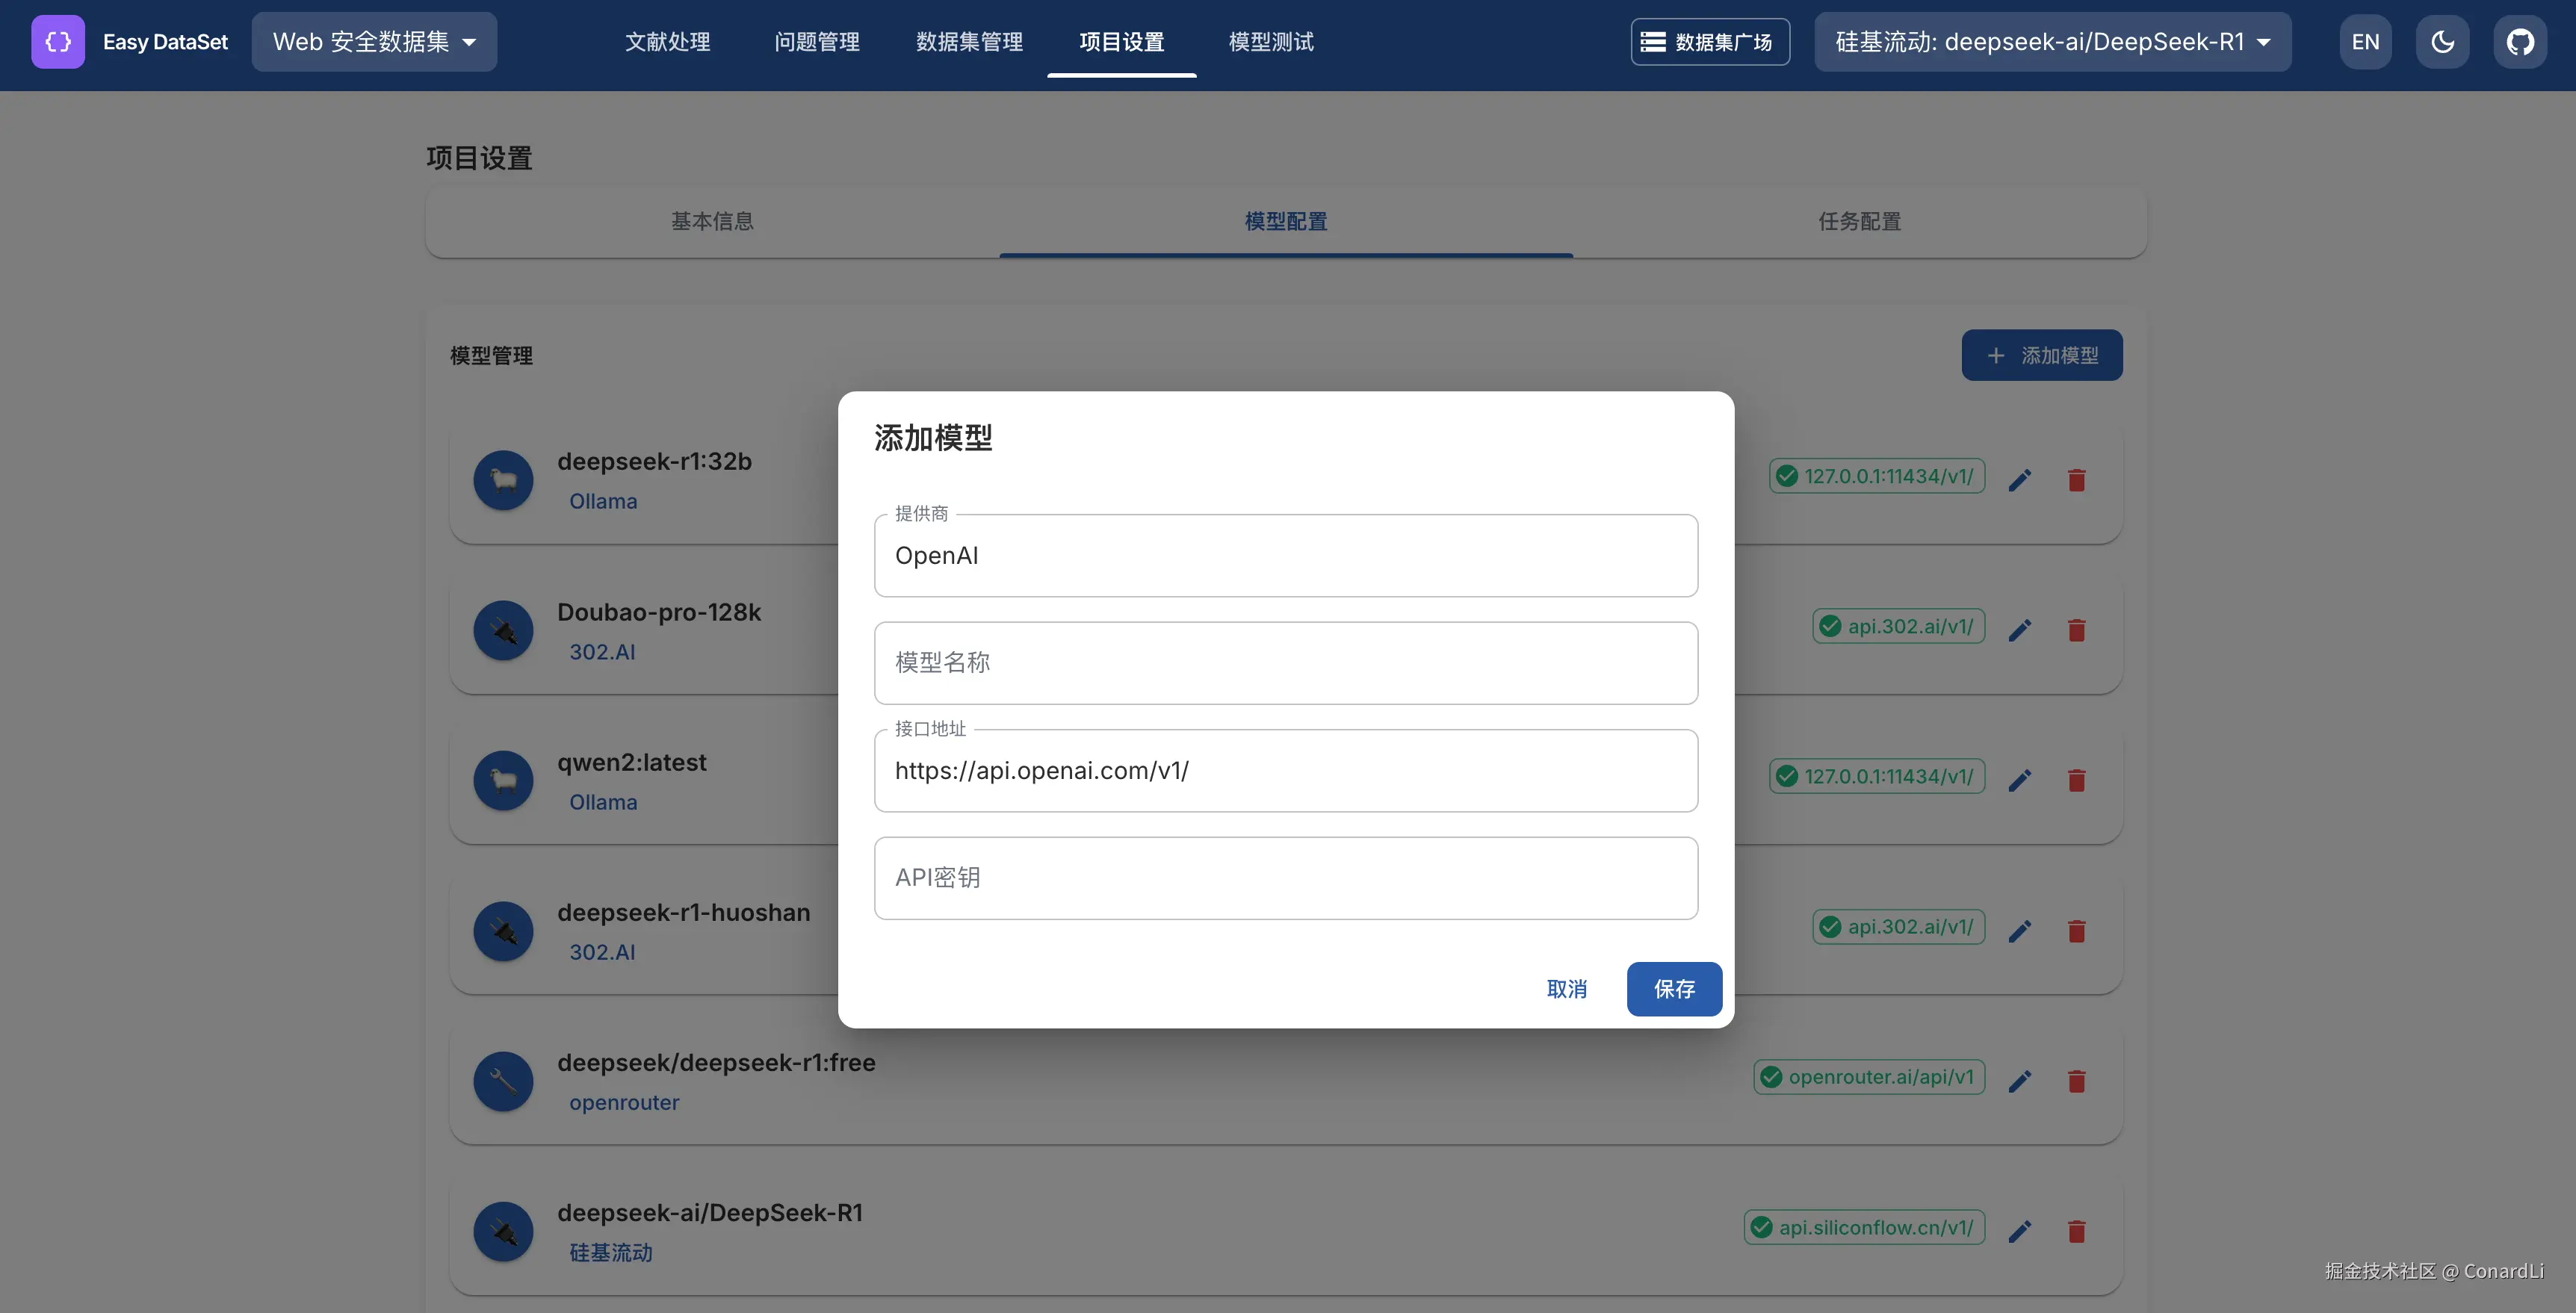Focus the 模型名称 input field
2576x1313 pixels.
coord(1285,663)
